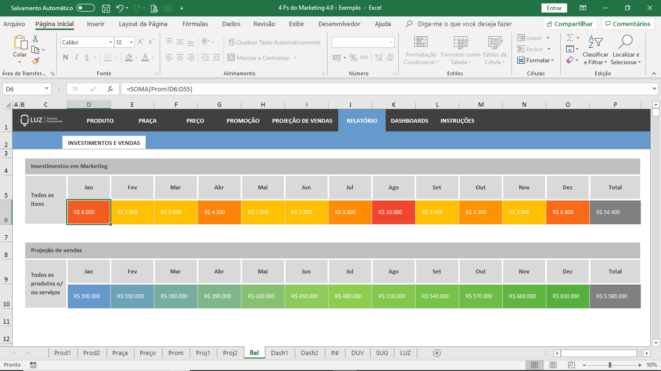Image resolution: width=661 pixels, height=371 pixels.
Task: Click the Comentários button
Action: coord(628,24)
